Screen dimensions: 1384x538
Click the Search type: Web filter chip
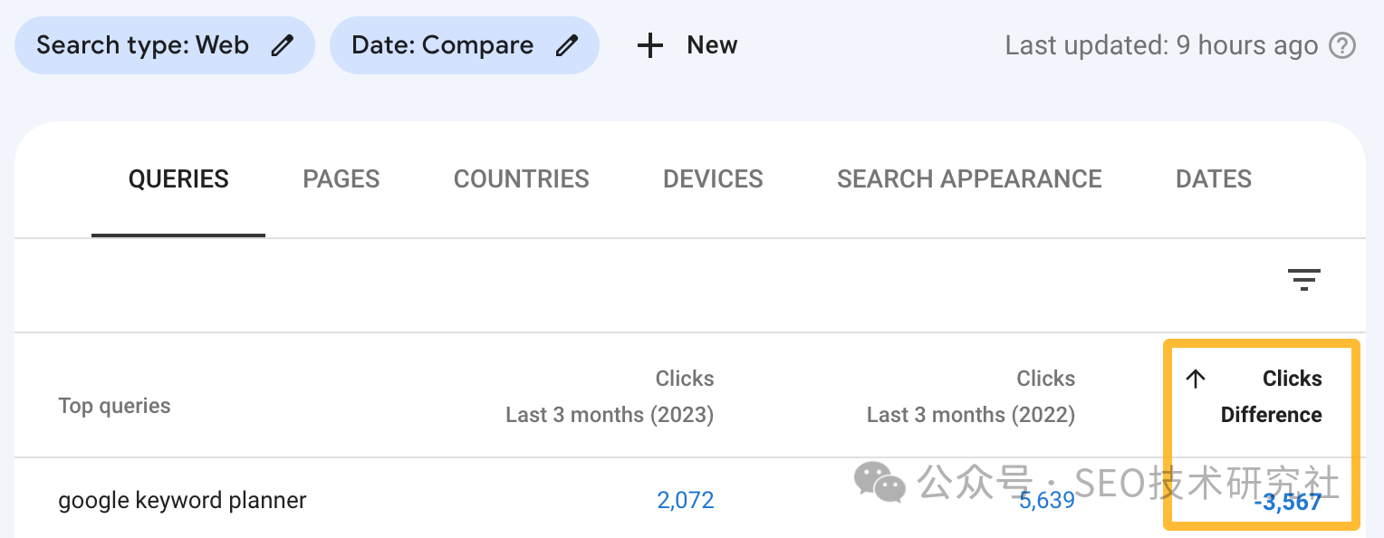pyautogui.click(x=165, y=45)
